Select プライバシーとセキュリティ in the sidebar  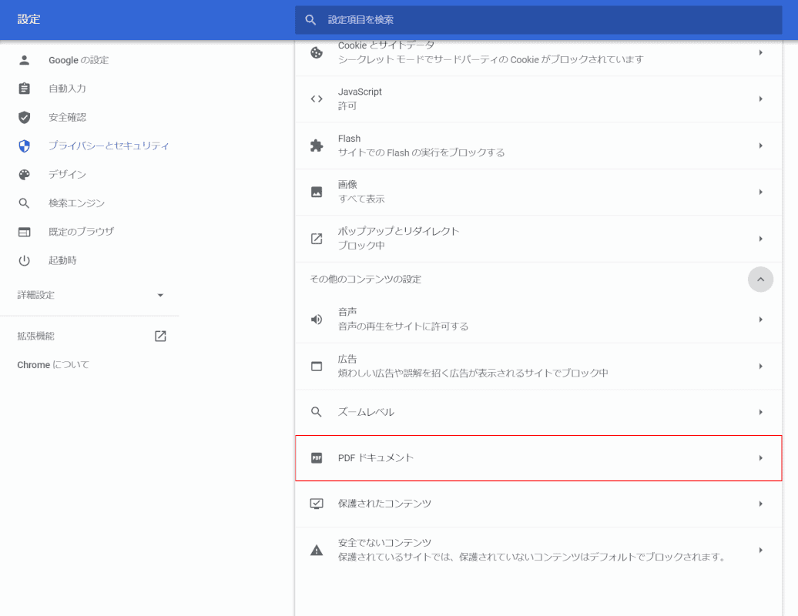pos(109,146)
